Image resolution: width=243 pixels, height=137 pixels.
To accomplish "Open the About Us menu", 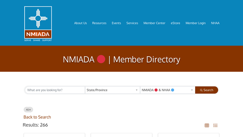I will coord(80,23).
